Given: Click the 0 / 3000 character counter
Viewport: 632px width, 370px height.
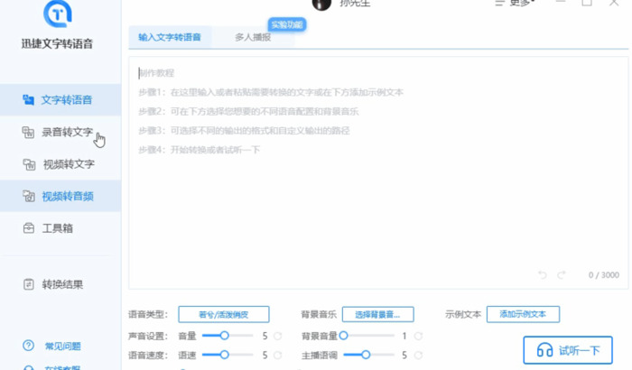Looking at the screenshot, I should point(603,275).
